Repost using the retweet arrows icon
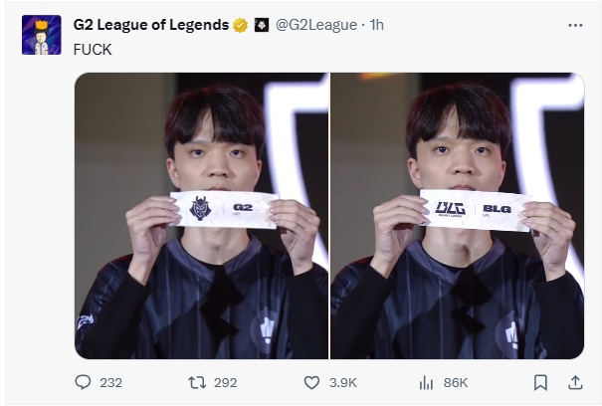This screenshot has height=406, width=602. pos(196,382)
